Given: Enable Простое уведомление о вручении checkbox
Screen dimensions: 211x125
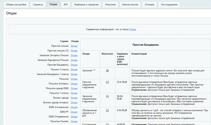Looking at the screenshot, I should pos(107,82).
